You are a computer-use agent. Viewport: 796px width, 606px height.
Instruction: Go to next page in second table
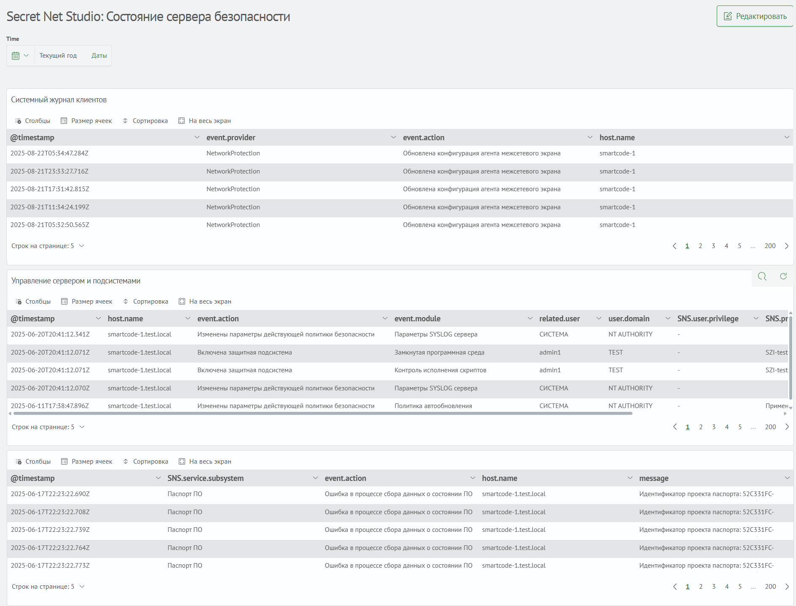coord(787,427)
